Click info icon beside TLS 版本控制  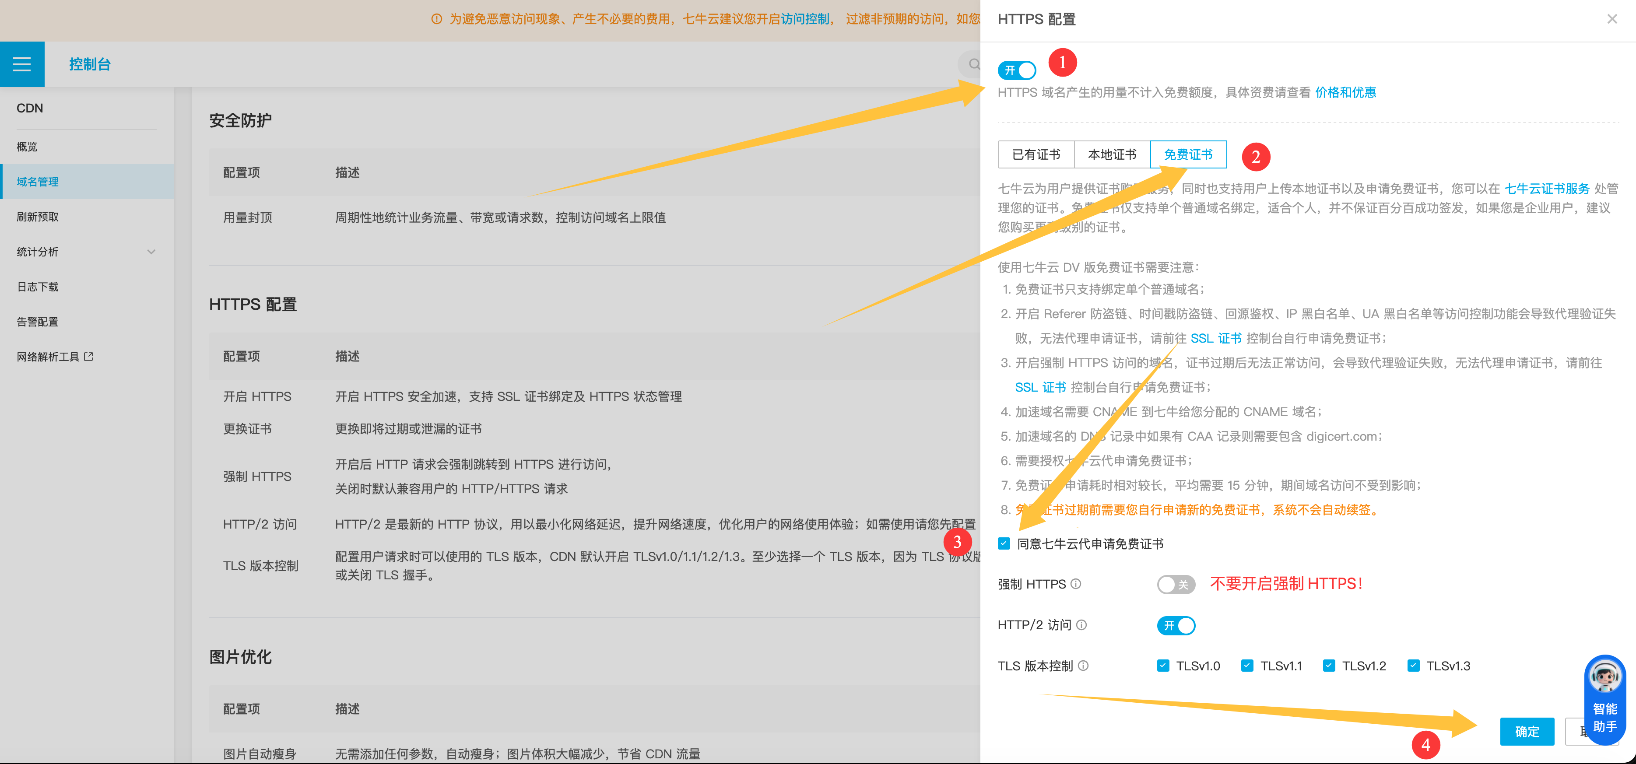pos(1084,666)
